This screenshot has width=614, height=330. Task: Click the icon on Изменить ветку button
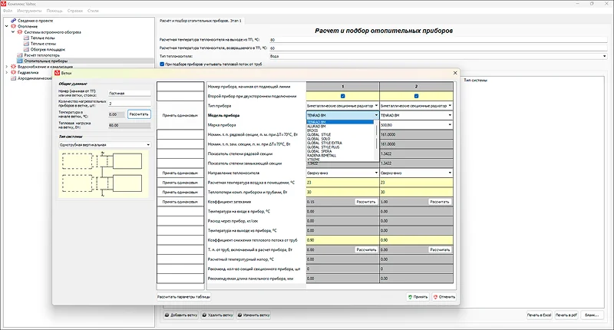pos(239,315)
